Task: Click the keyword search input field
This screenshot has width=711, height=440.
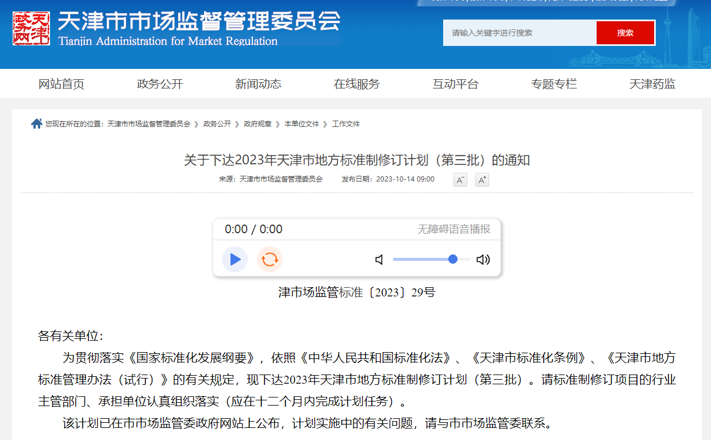Action: coord(519,33)
